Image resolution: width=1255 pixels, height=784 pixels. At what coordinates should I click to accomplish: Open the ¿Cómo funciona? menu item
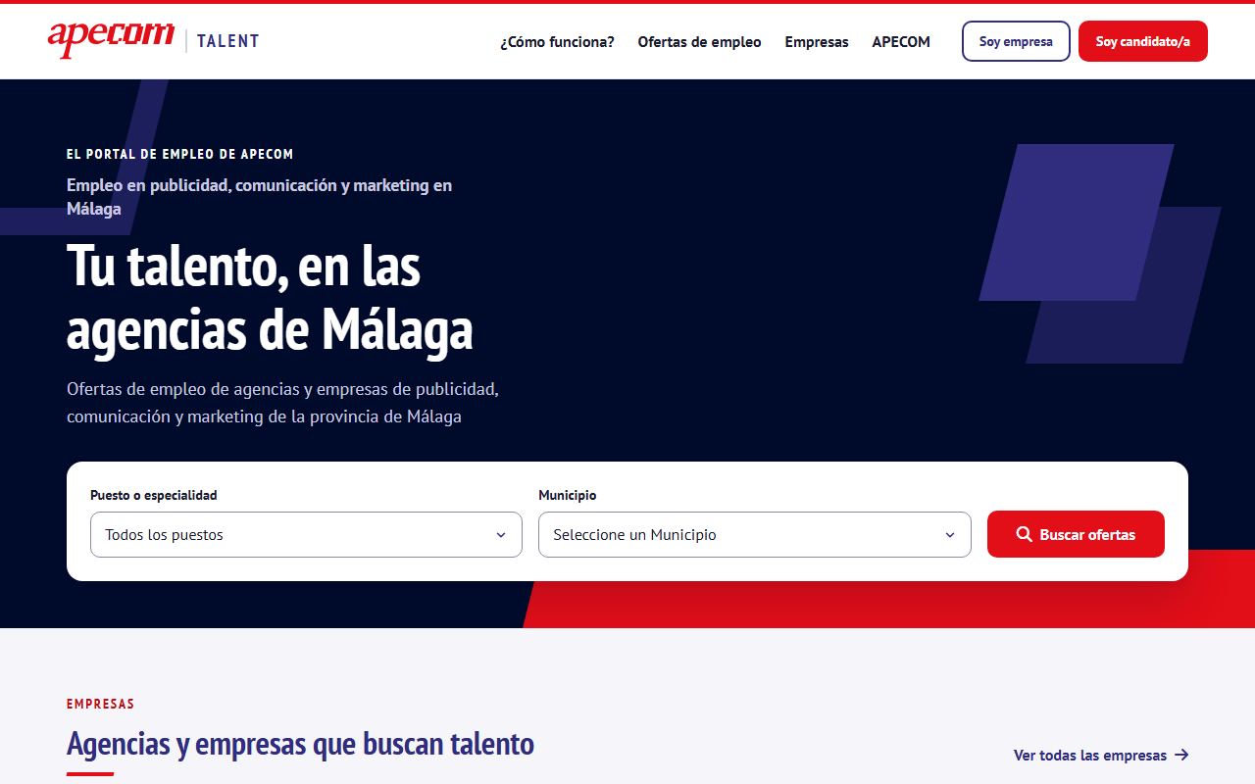(557, 41)
